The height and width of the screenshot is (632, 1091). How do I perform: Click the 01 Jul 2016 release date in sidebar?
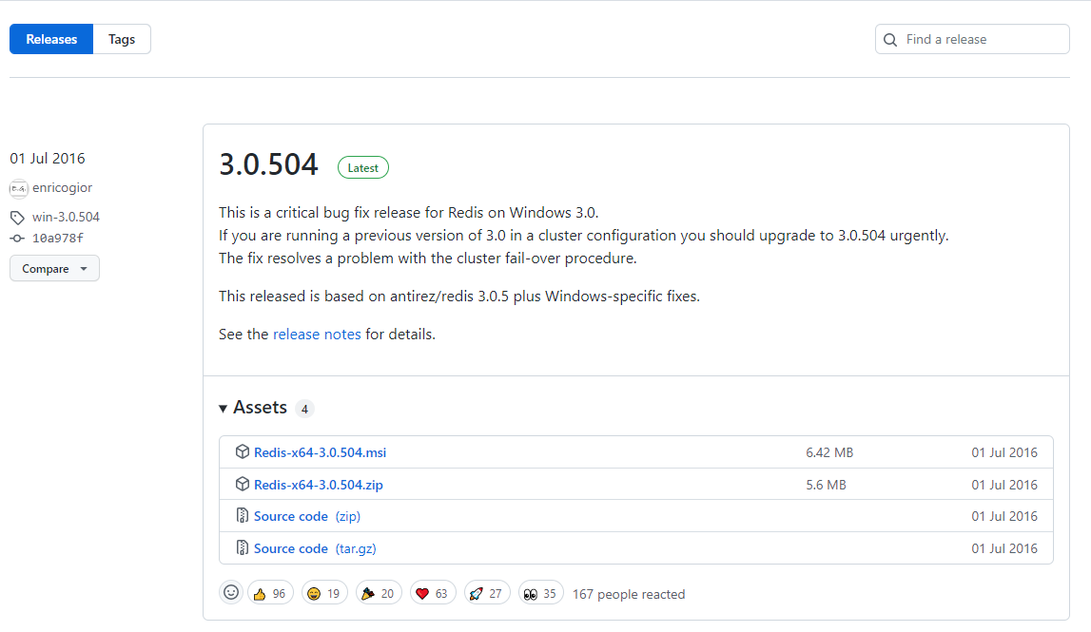tap(48, 159)
